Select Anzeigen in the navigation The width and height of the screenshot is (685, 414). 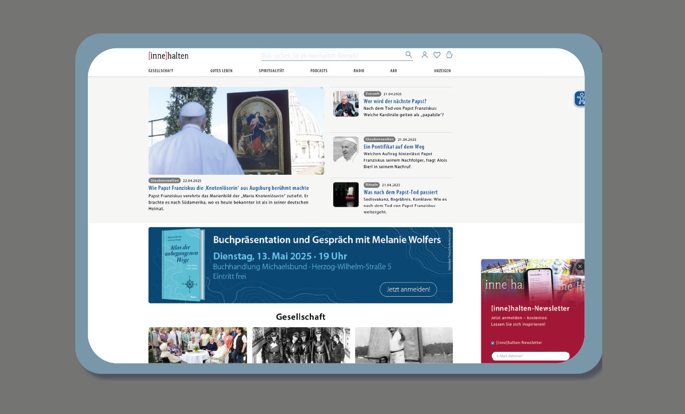(442, 71)
